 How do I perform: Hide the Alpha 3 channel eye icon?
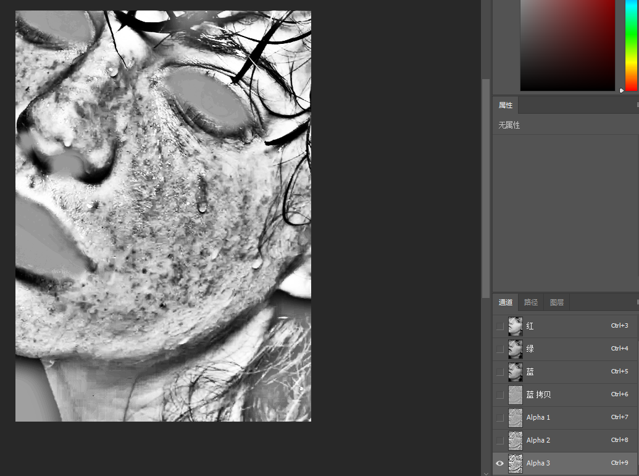499,463
